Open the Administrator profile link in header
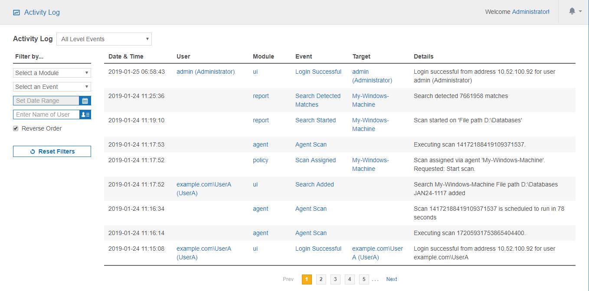 pos(530,12)
